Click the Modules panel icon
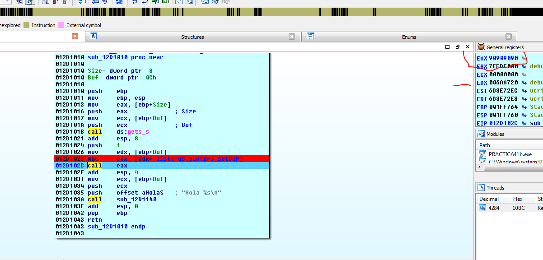This screenshot has height=260, width=543. pyautogui.click(x=481, y=134)
